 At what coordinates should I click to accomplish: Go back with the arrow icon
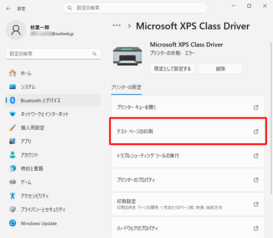[x=8, y=9]
